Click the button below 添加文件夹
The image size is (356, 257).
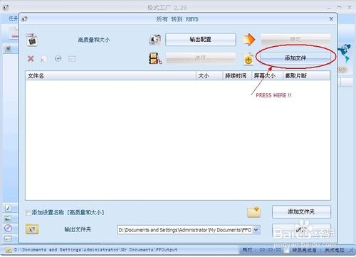301,229
